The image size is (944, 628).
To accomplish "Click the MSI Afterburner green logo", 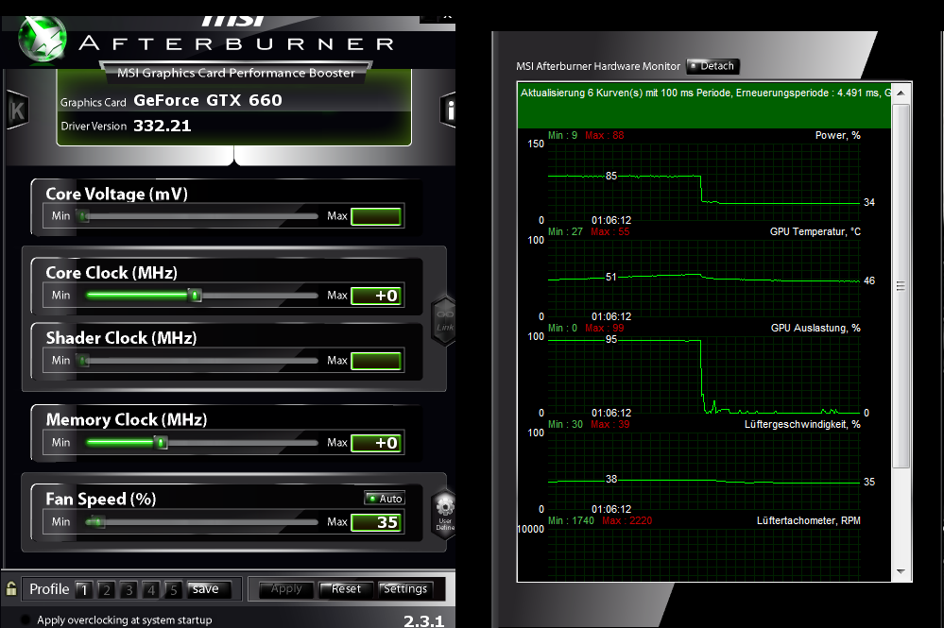I will (42, 39).
